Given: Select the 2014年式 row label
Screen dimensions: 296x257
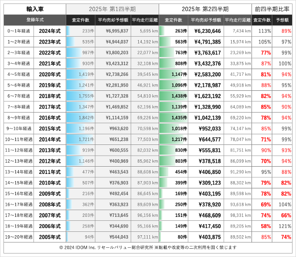Looking at the screenshot, I should (x=50, y=140).
